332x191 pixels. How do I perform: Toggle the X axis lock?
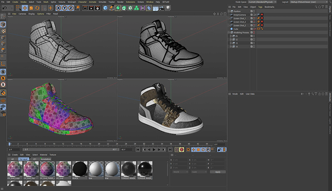[59, 8]
